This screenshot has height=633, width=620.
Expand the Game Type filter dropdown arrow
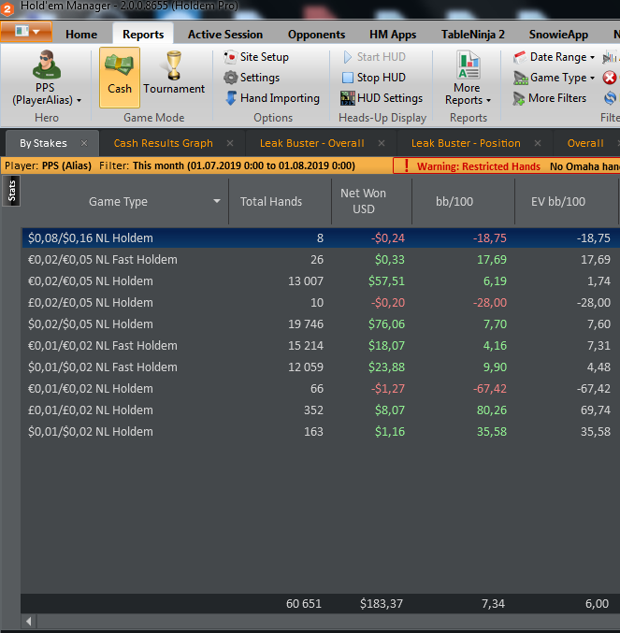pyautogui.click(x=592, y=79)
